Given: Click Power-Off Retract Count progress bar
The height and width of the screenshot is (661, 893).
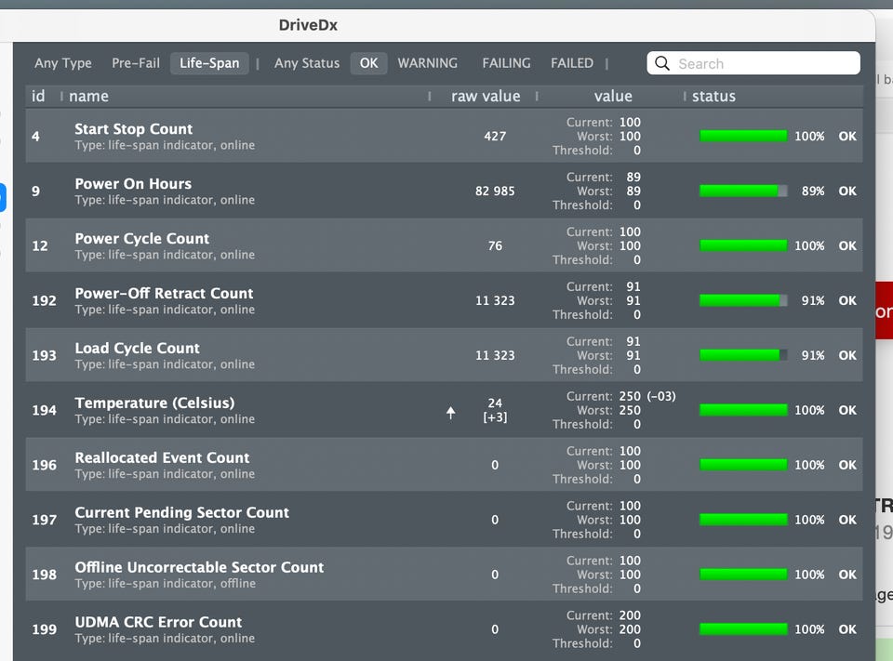Looking at the screenshot, I should point(743,300).
